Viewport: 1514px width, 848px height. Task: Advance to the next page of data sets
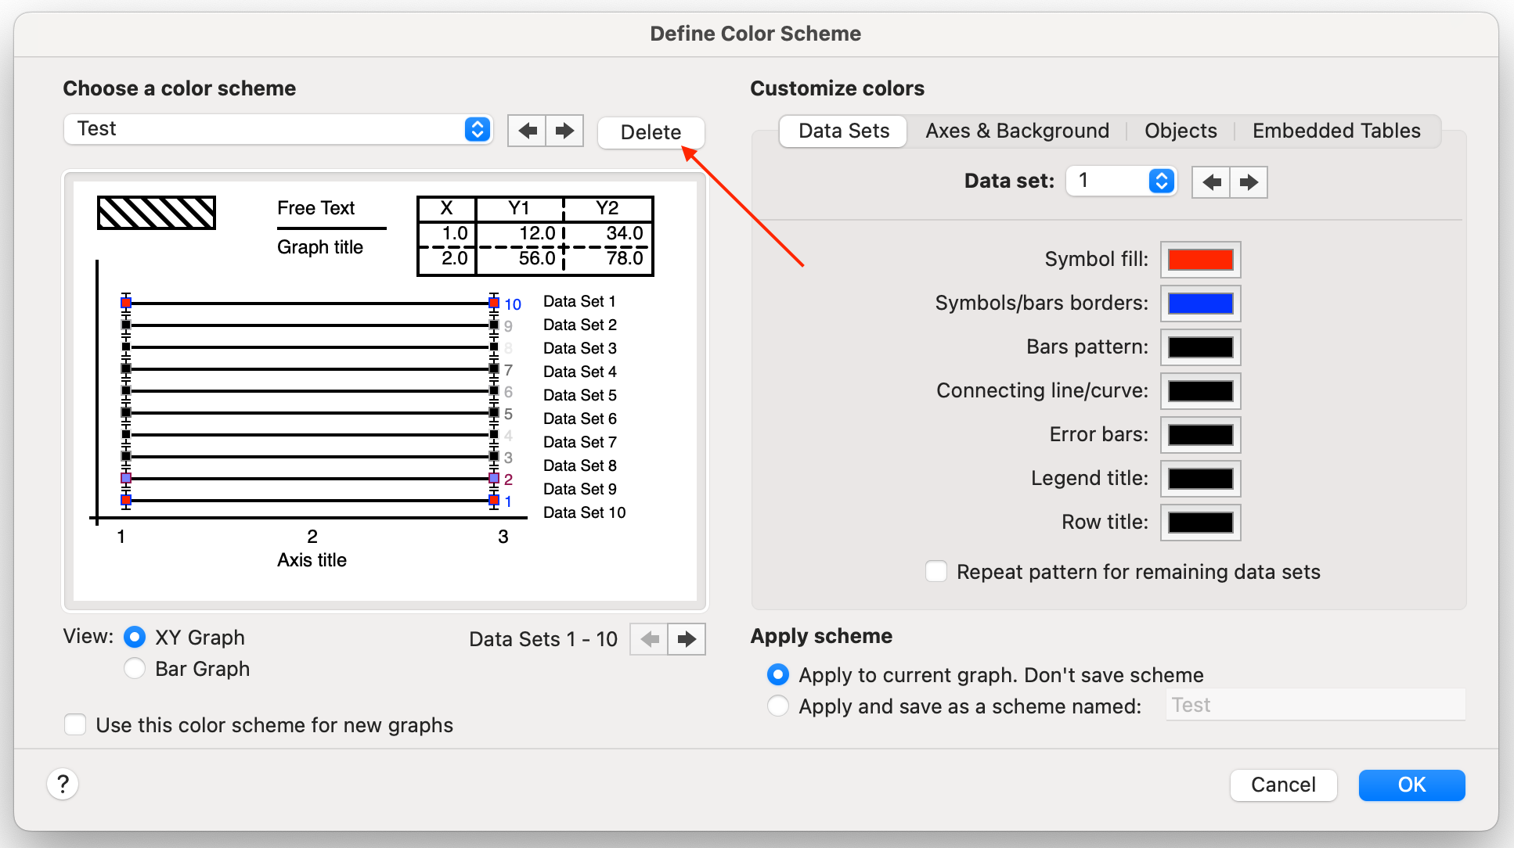pos(686,639)
